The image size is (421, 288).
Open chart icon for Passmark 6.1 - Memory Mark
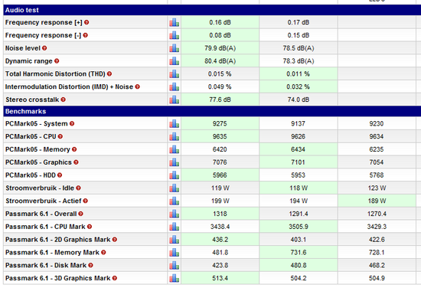pyautogui.click(x=174, y=253)
